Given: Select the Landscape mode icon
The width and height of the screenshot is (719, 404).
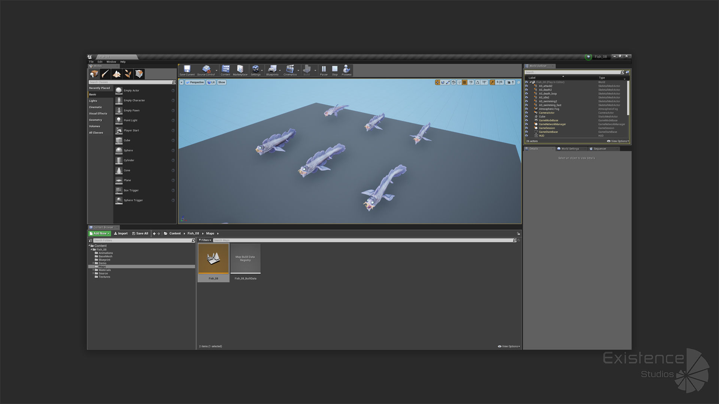Looking at the screenshot, I should pyautogui.click(x=116, y=74).
